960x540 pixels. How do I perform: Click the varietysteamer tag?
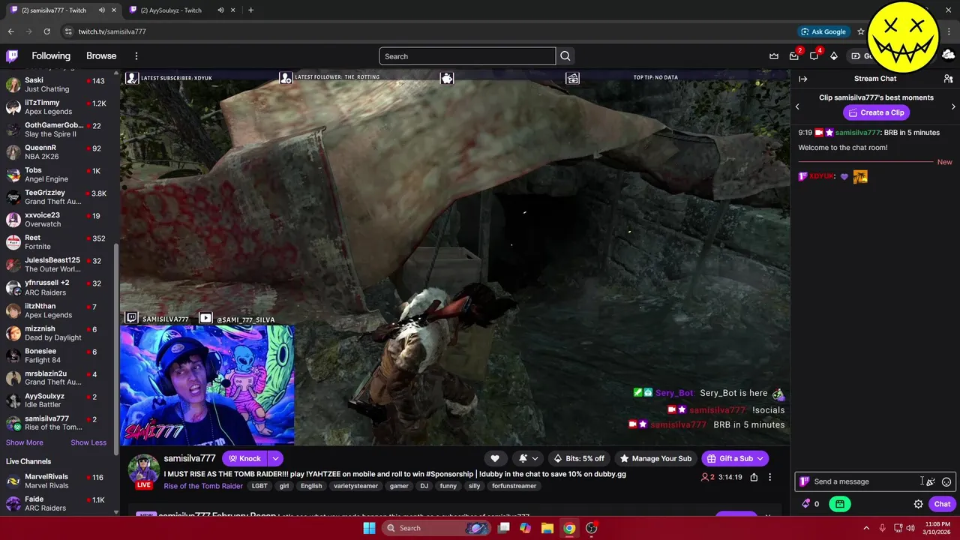(x=356, y=486)
